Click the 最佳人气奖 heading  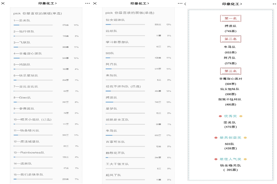[x=230, y=159]
